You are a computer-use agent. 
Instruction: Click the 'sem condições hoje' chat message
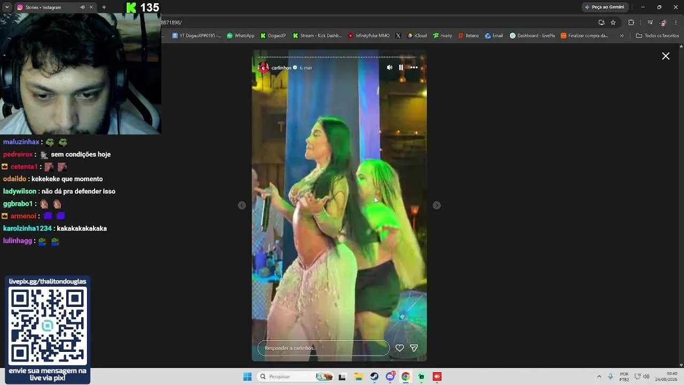coord(81,155)
